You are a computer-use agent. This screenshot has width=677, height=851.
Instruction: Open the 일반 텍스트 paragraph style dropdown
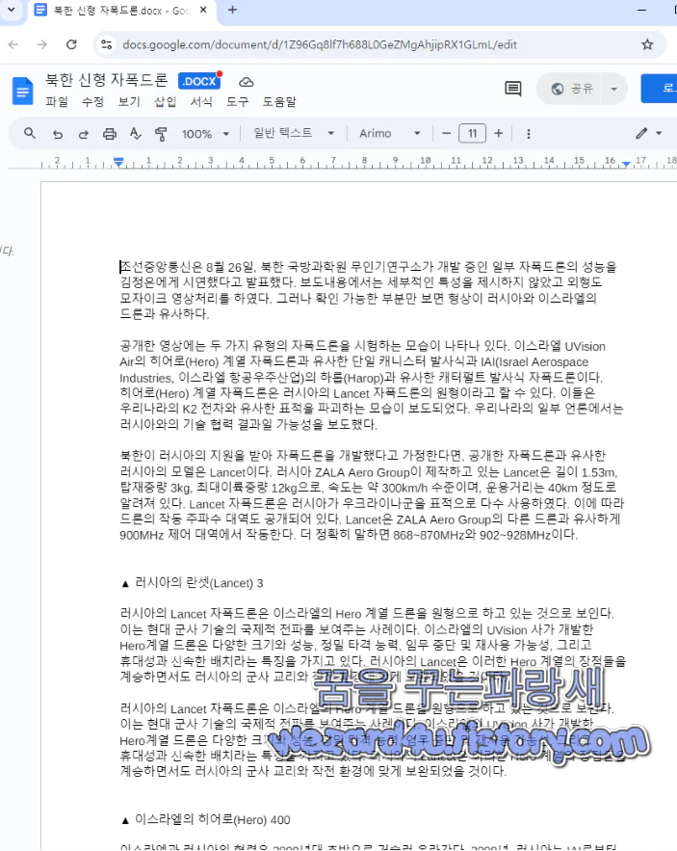[x=294, y=133]
